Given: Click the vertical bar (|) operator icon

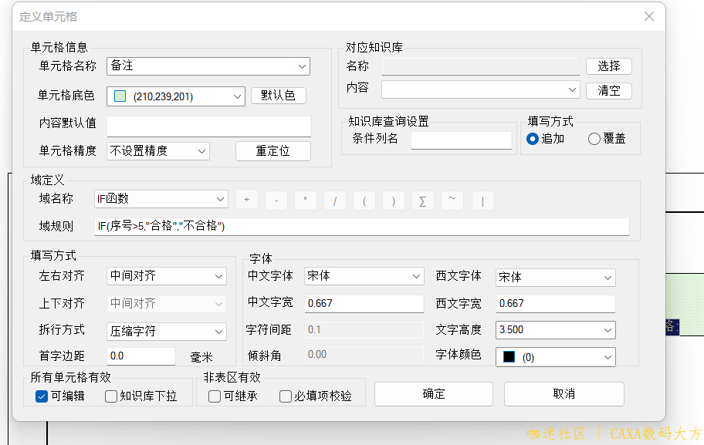Looking at the screenshot, I should click(482, 200).
